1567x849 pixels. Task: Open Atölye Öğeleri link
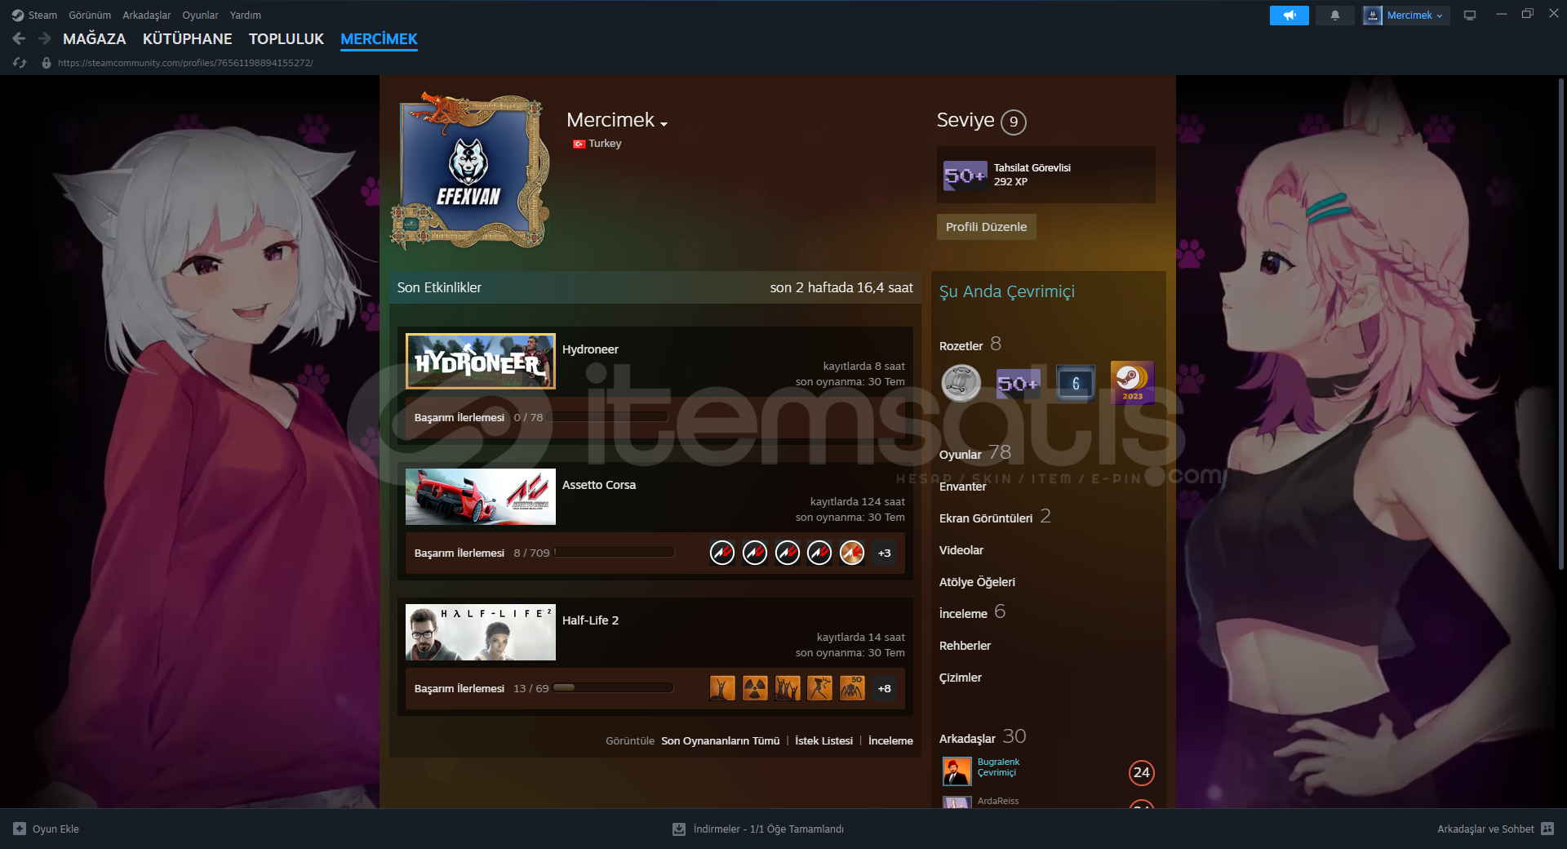[x=977, y=582]
